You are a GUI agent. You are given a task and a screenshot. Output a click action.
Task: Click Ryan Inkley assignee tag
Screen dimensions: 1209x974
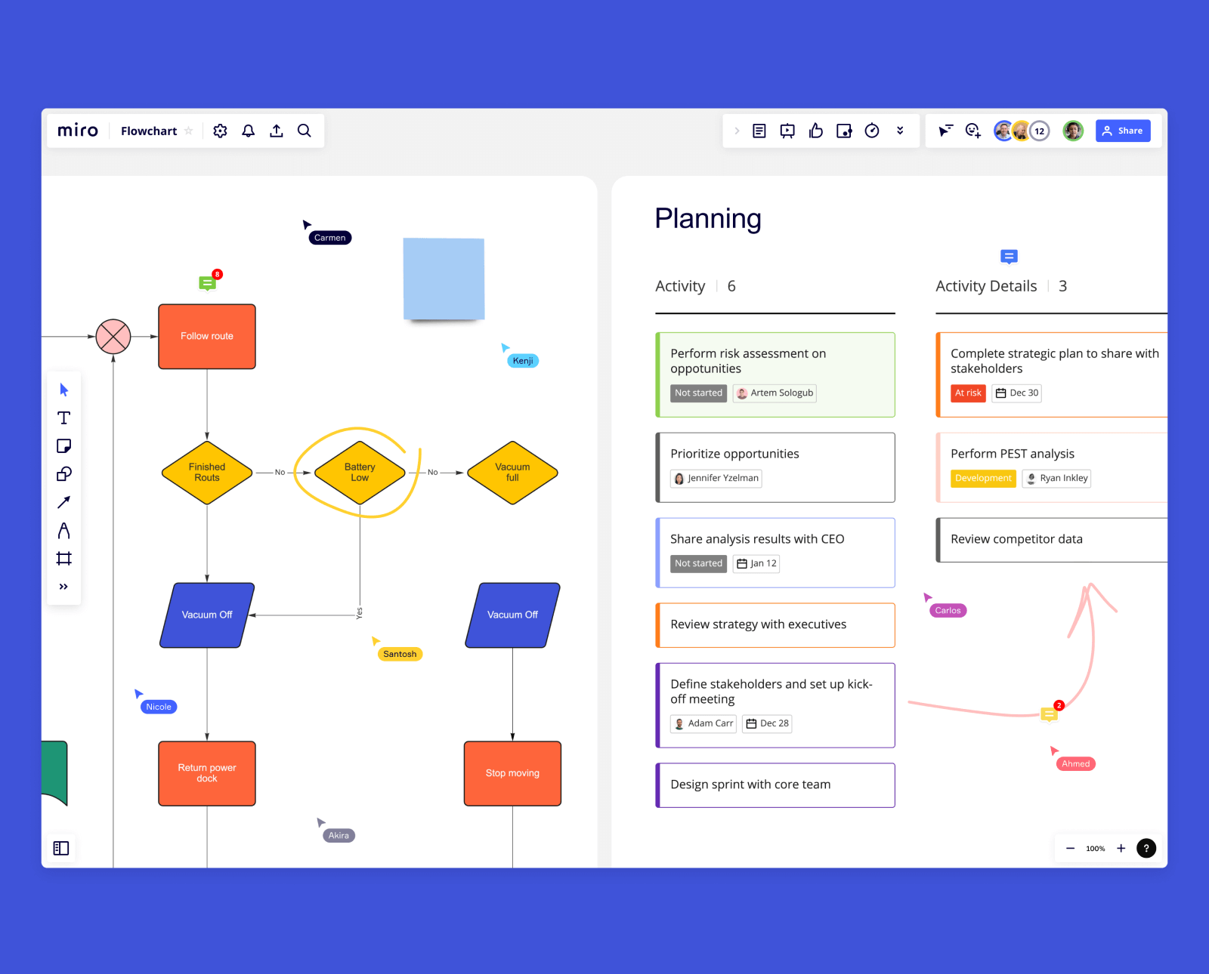coord(1056,478)
